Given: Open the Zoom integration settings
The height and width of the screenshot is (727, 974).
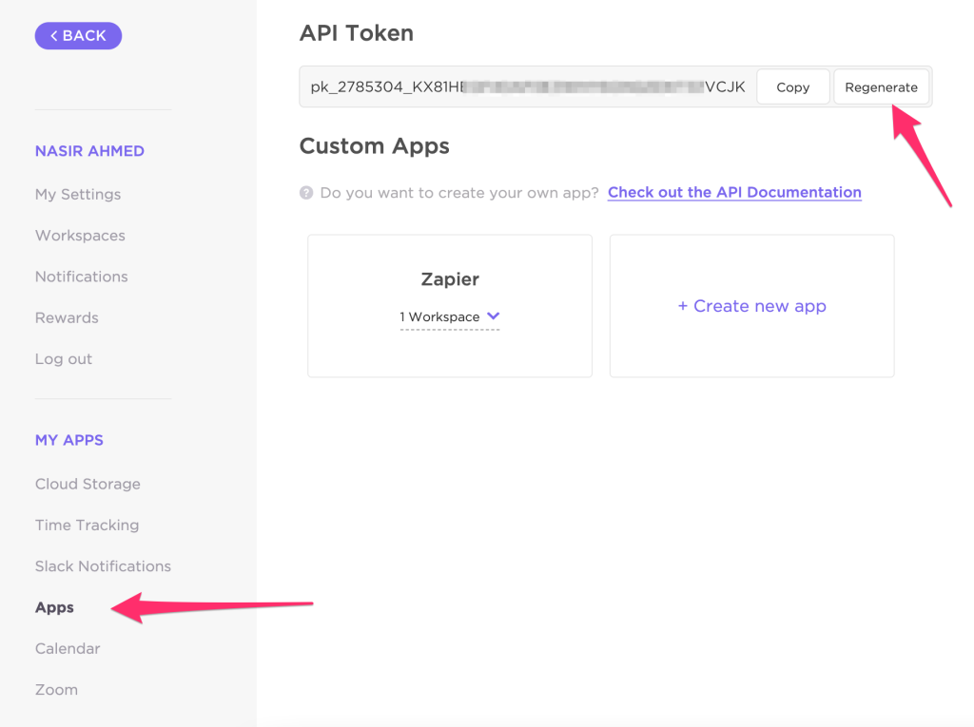Looking at the screenshot, I should (56, 689).
